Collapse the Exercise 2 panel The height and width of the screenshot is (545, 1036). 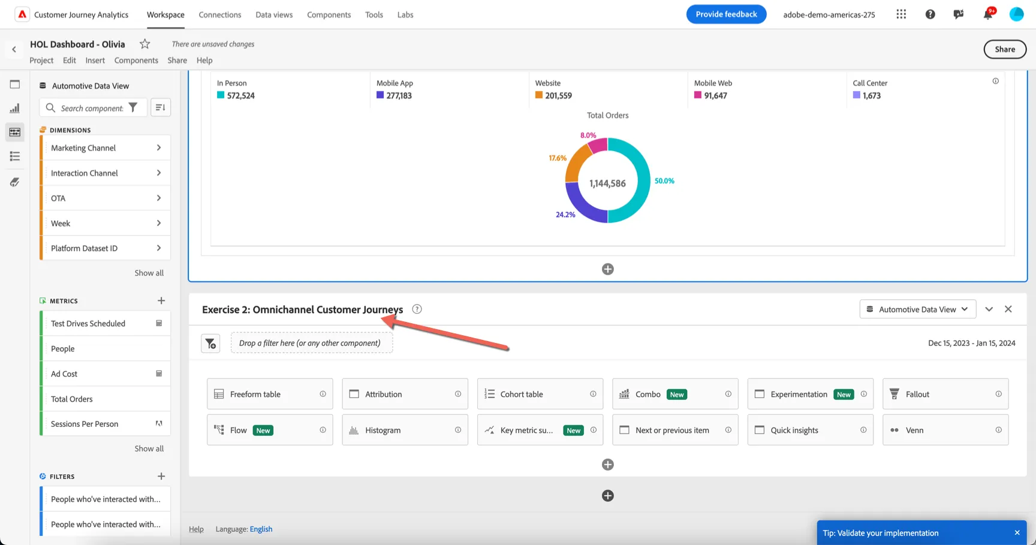(x=989, y=309)
